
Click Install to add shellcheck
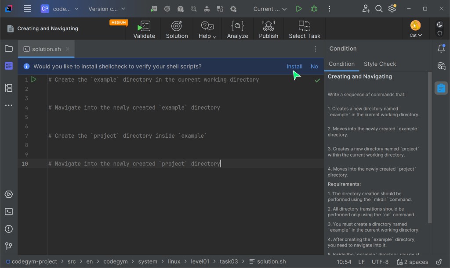[x=294, y=67]
